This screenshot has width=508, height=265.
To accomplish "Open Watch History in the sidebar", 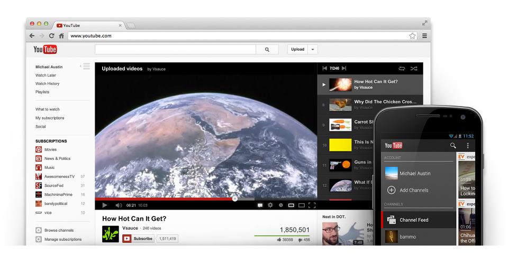I will point(47,84).
